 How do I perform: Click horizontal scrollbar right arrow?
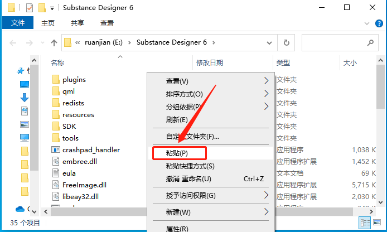click(x=371, y=211)
